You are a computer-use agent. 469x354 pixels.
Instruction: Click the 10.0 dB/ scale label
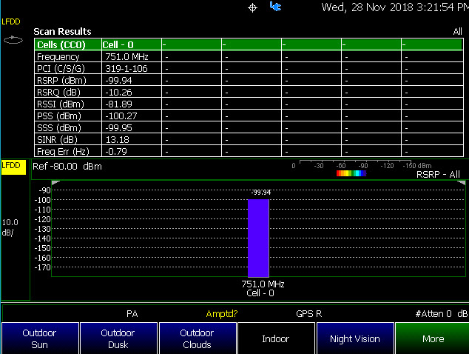[x=10, y=227]
